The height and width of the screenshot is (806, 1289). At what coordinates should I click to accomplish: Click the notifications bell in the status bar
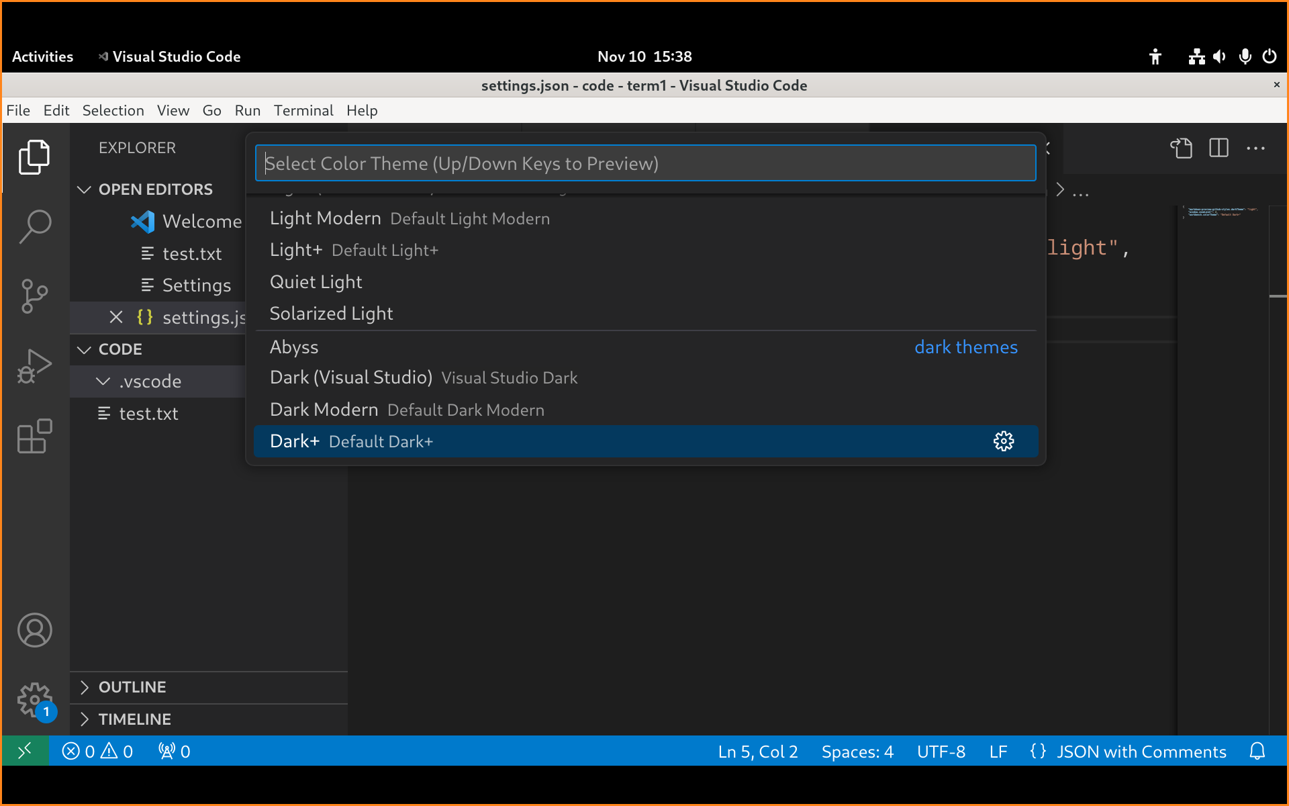click(1257, 751)
